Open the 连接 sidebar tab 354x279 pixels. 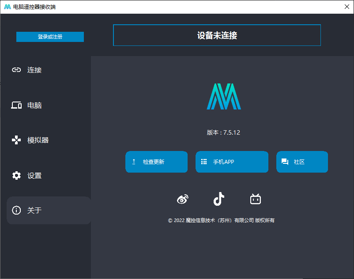(34, 70)
